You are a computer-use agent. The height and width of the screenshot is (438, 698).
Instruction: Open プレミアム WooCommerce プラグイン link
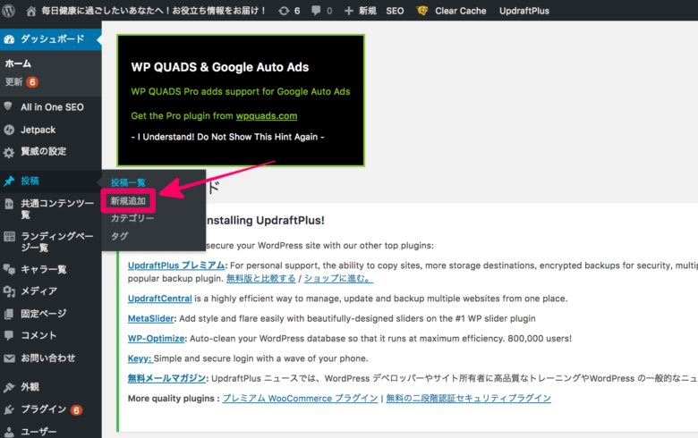(x=300, y=399)
